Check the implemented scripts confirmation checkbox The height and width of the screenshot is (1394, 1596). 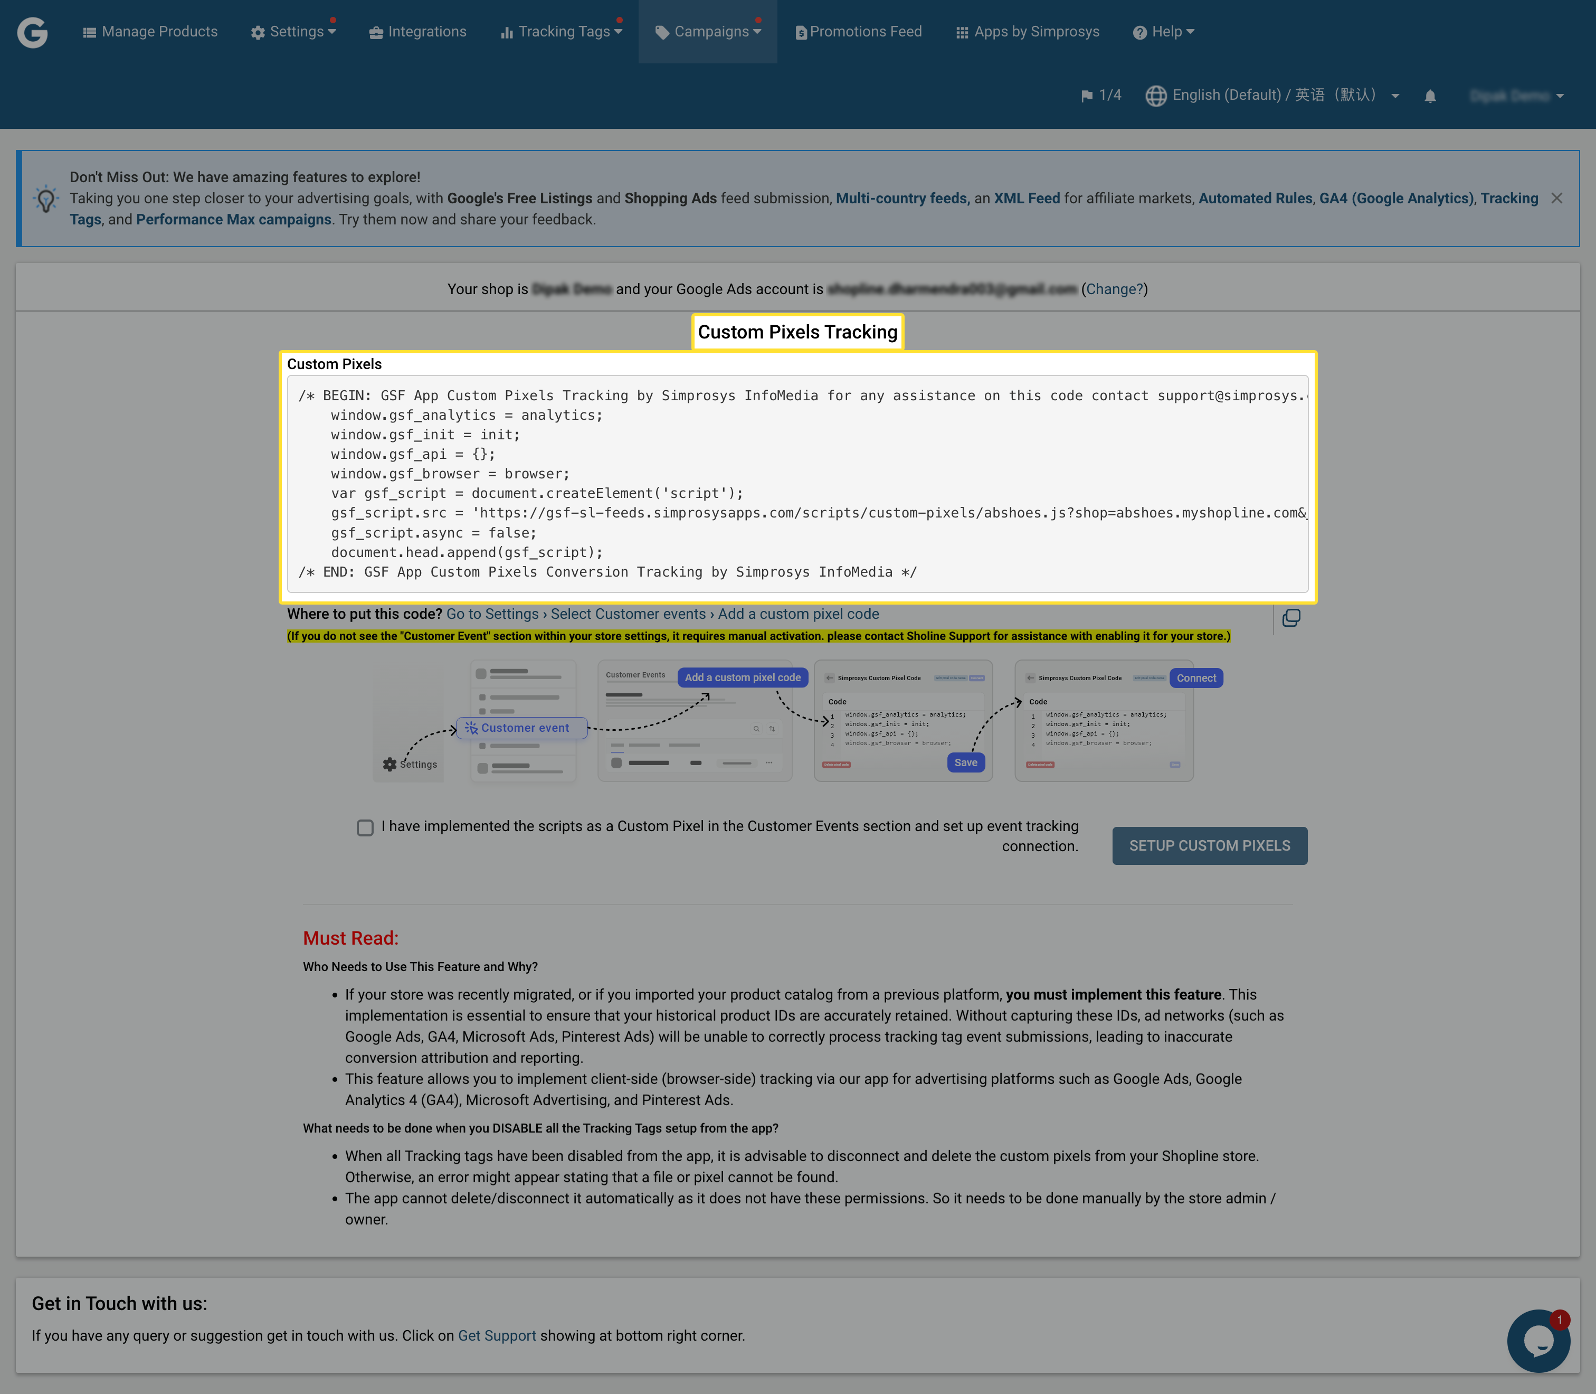click(365, 828)
